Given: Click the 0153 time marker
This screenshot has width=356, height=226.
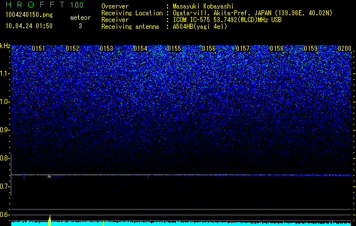Looking at the screenshot, I should tap(107, 49).
